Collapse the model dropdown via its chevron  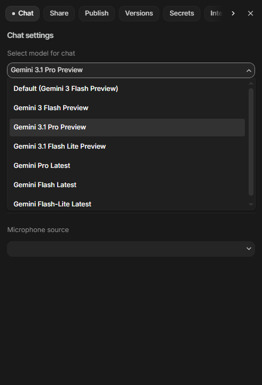pos(249,71)
